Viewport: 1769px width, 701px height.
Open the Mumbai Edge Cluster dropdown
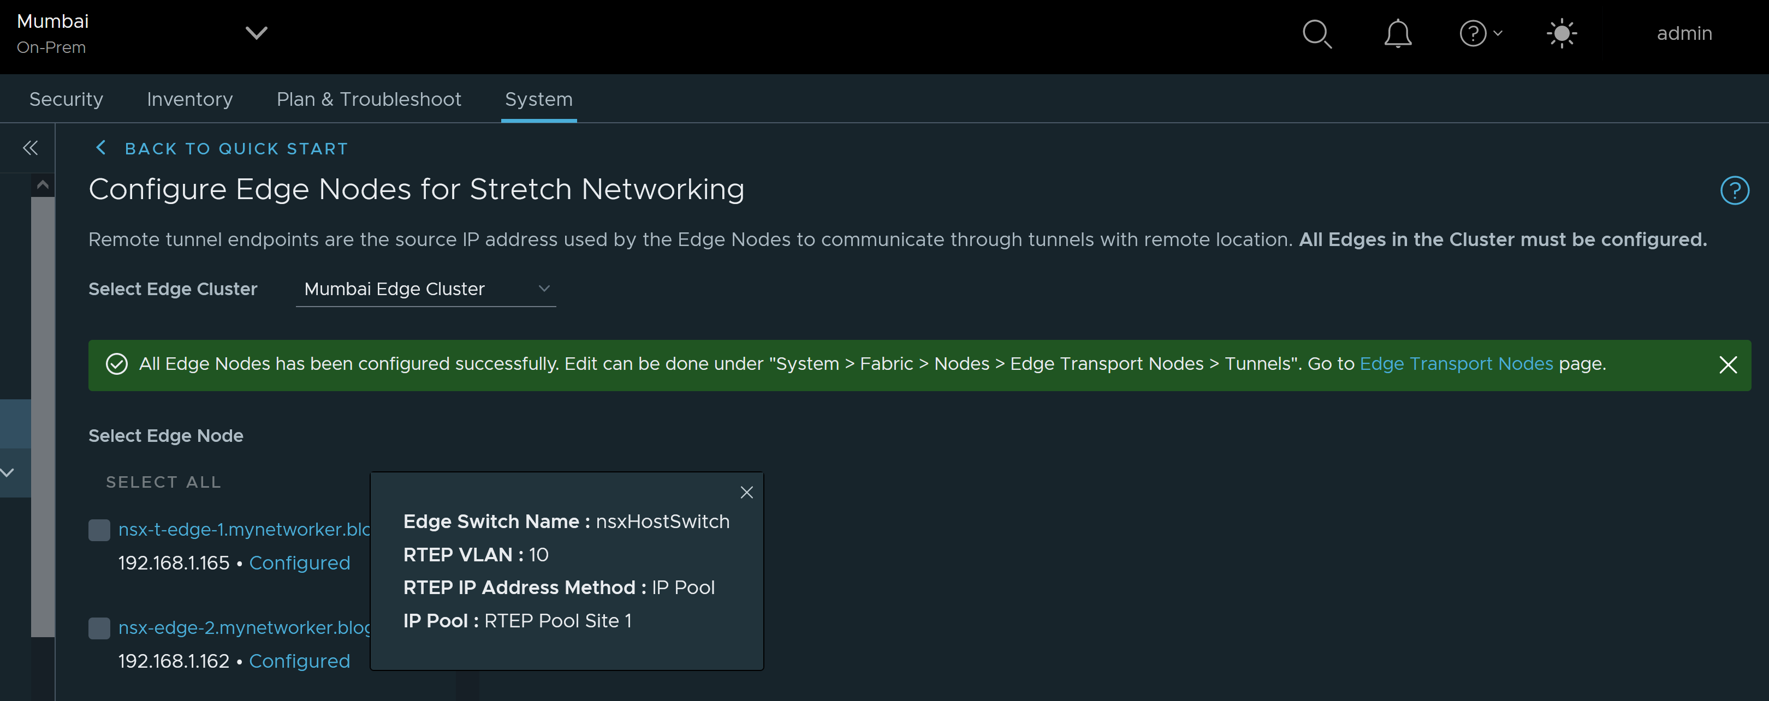pyautogui.click(x=425, y=290)
